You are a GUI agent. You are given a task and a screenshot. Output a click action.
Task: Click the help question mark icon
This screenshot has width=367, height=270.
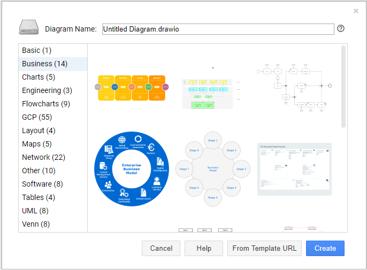pos(341,28)
